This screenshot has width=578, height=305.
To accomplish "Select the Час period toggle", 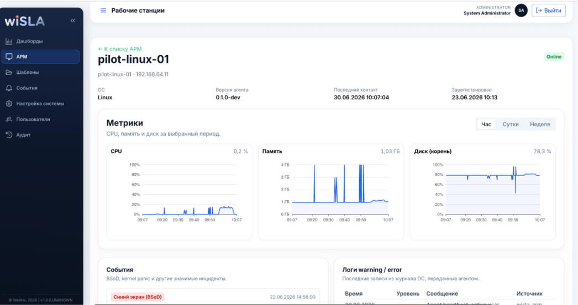I will 486,124.
